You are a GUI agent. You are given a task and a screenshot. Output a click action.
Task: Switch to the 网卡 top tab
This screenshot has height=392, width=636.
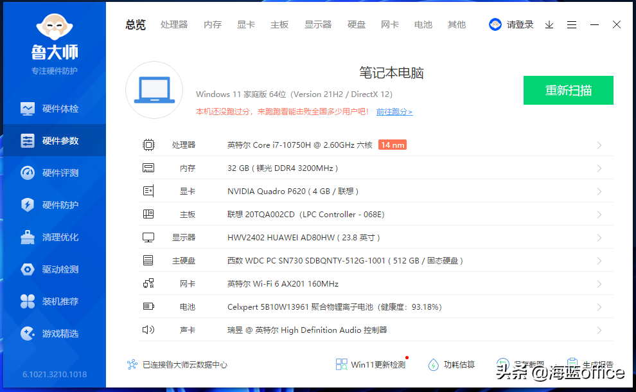click(390, 25)
